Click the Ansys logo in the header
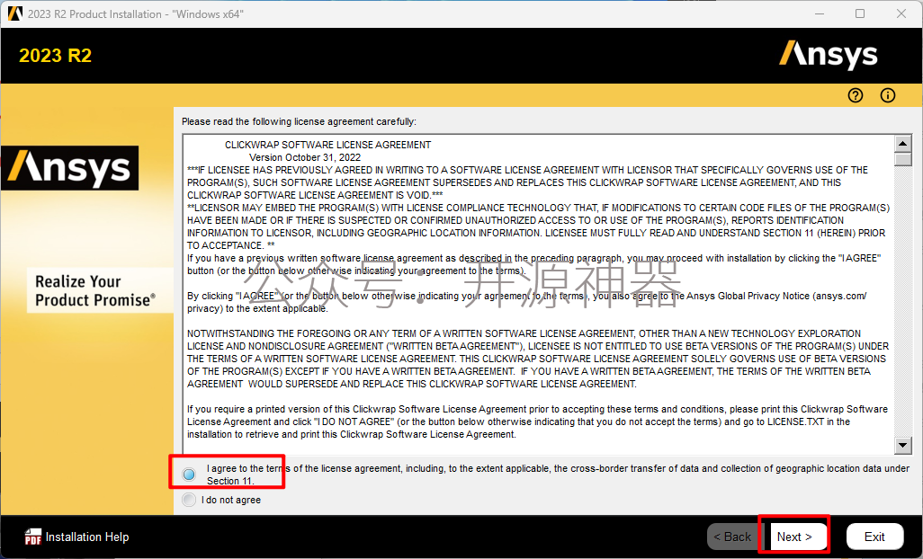Viewport: 923px width, 559px height. tap(829, 55)
